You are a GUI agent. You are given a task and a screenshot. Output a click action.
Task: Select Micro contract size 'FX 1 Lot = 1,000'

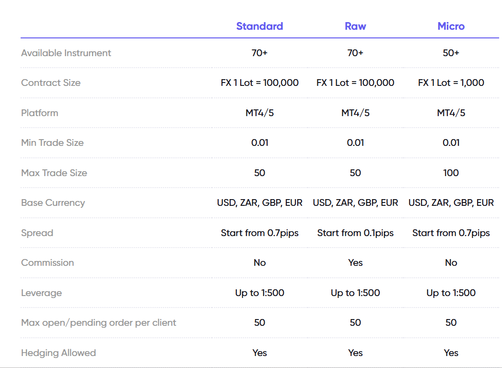tap(451, 83)
